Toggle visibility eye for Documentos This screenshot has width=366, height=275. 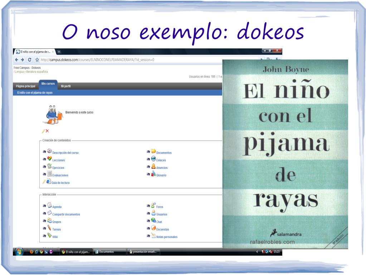148,152
